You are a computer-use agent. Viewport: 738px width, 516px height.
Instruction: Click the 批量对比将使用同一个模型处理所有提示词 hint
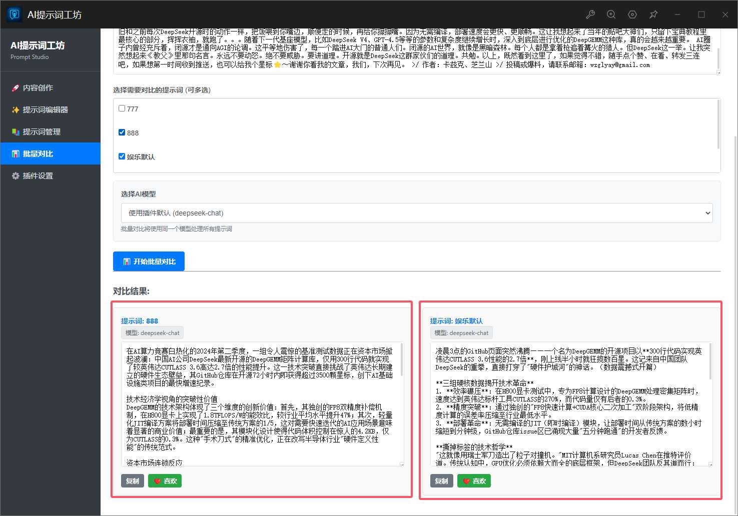[x=177, y=229]
